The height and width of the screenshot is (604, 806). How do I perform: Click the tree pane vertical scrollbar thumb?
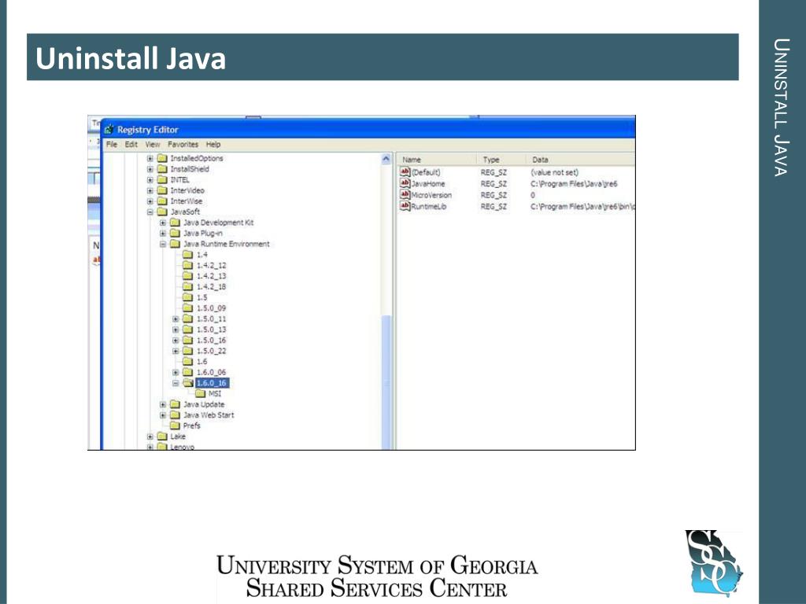point(386,381)
